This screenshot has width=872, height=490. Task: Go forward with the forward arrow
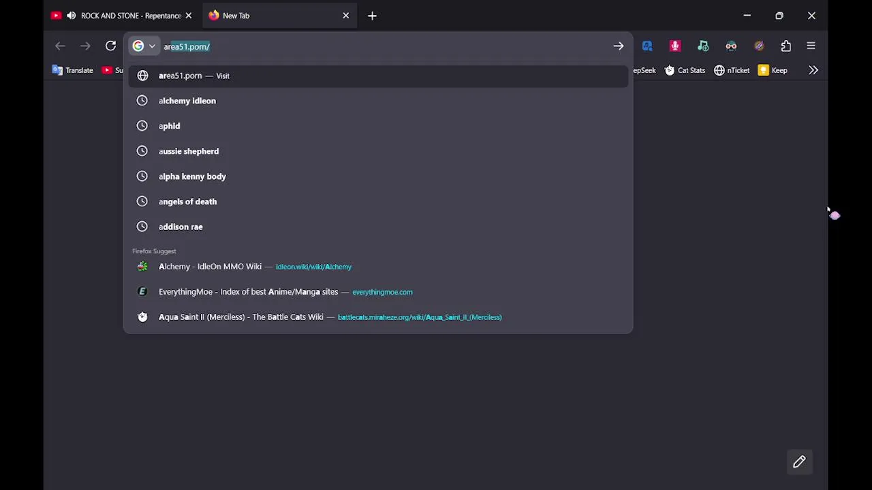pyautogui.click(x=85, y=46)
